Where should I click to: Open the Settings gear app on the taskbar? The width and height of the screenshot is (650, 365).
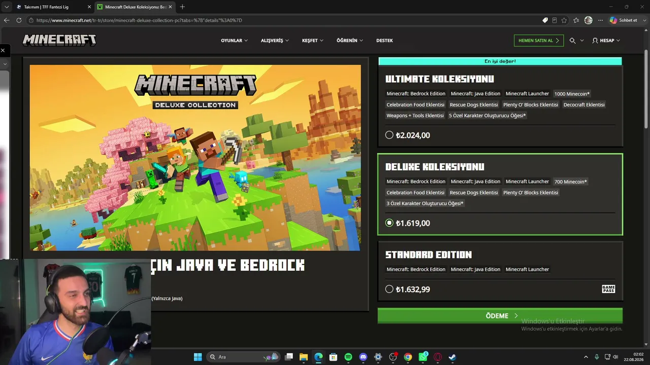[x=378, y=357]
